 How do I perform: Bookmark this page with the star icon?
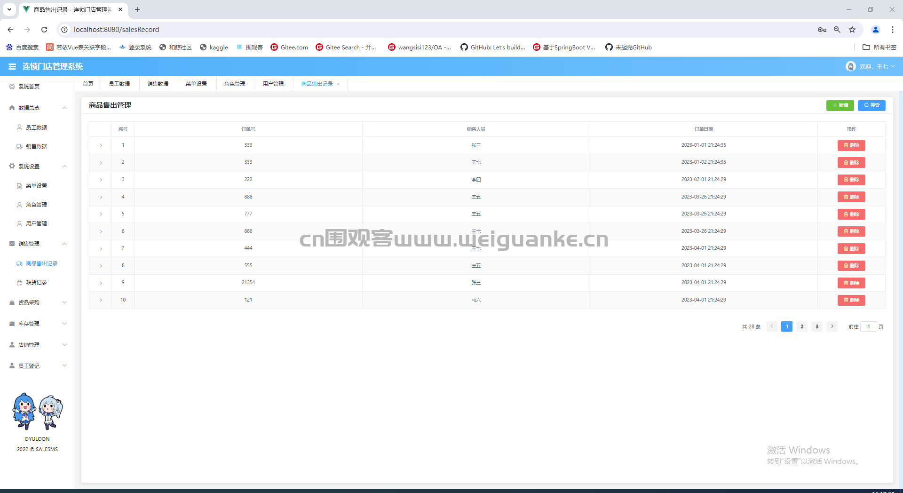point(852,30)
